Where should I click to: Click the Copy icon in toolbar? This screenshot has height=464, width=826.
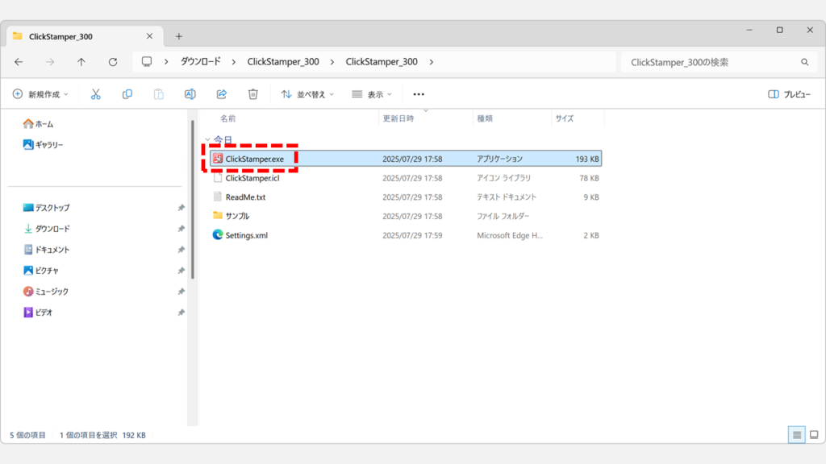coord(127,94)
